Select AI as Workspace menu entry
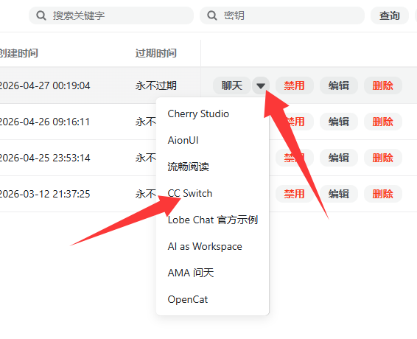The height and width of the screenshot is (339, 417). [x=212, y=246]
